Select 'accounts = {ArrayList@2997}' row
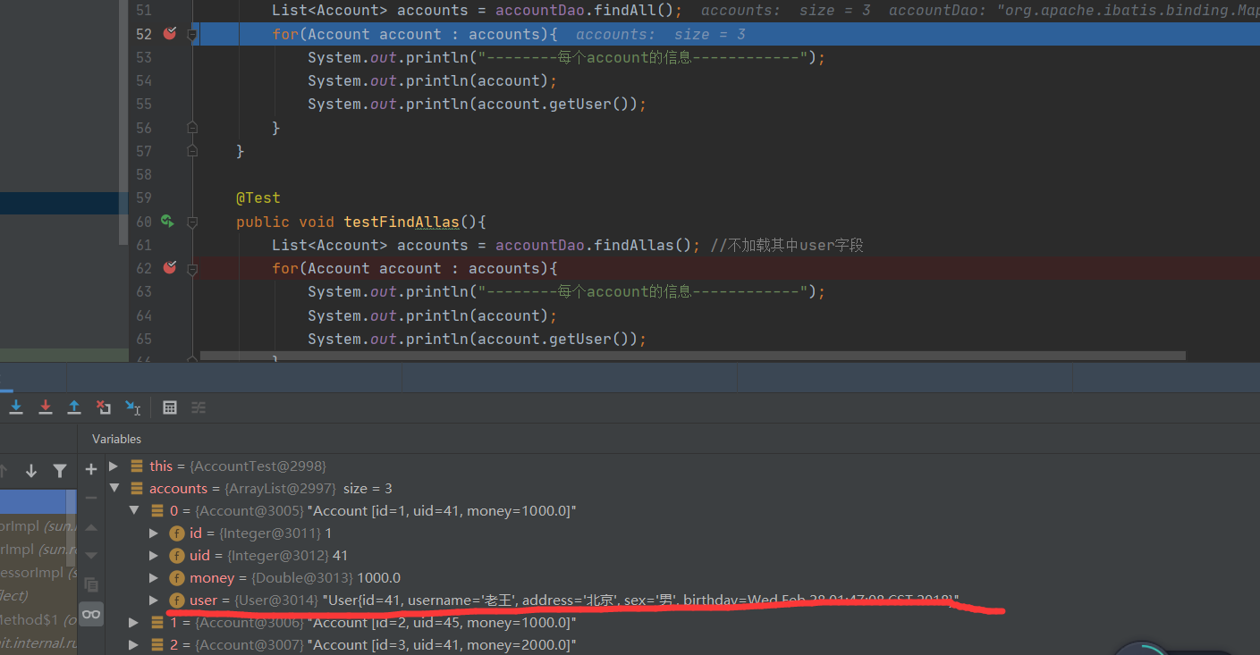 (x=271, y=488)
